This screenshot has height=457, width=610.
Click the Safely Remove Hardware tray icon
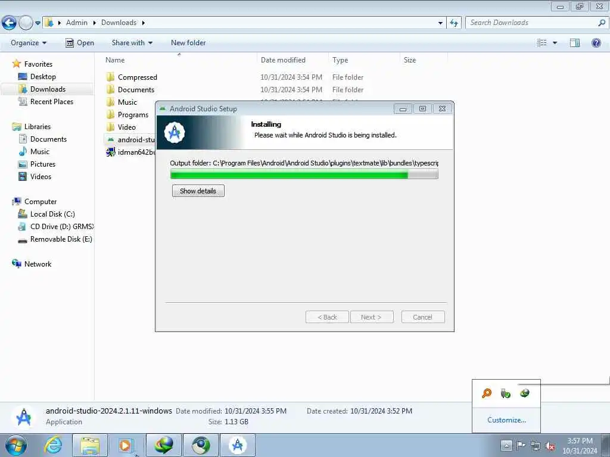505,393
